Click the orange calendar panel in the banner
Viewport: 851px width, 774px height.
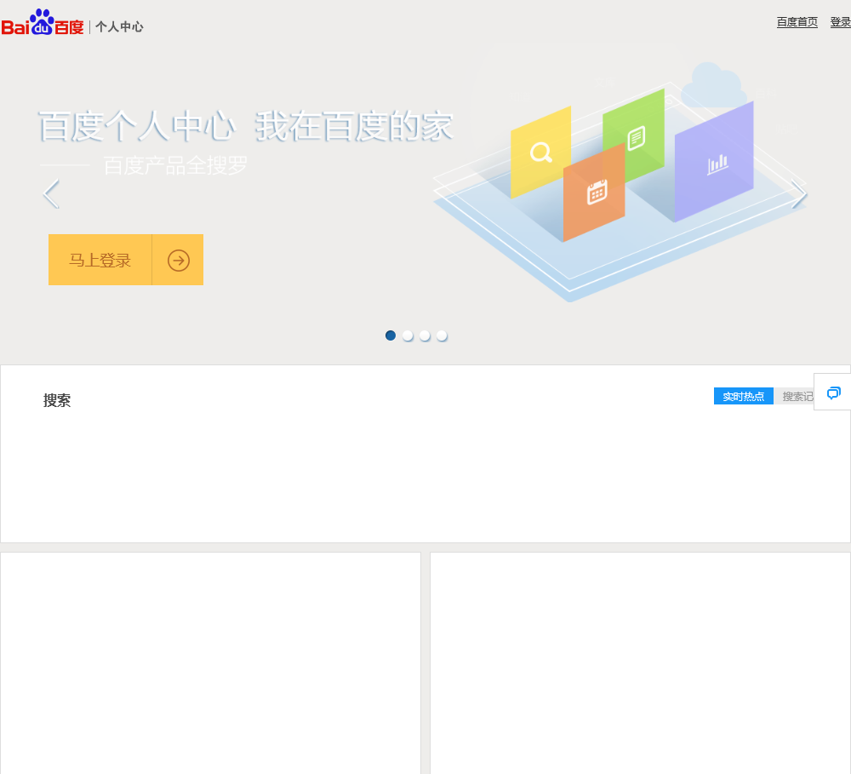(x=594, y=192)
